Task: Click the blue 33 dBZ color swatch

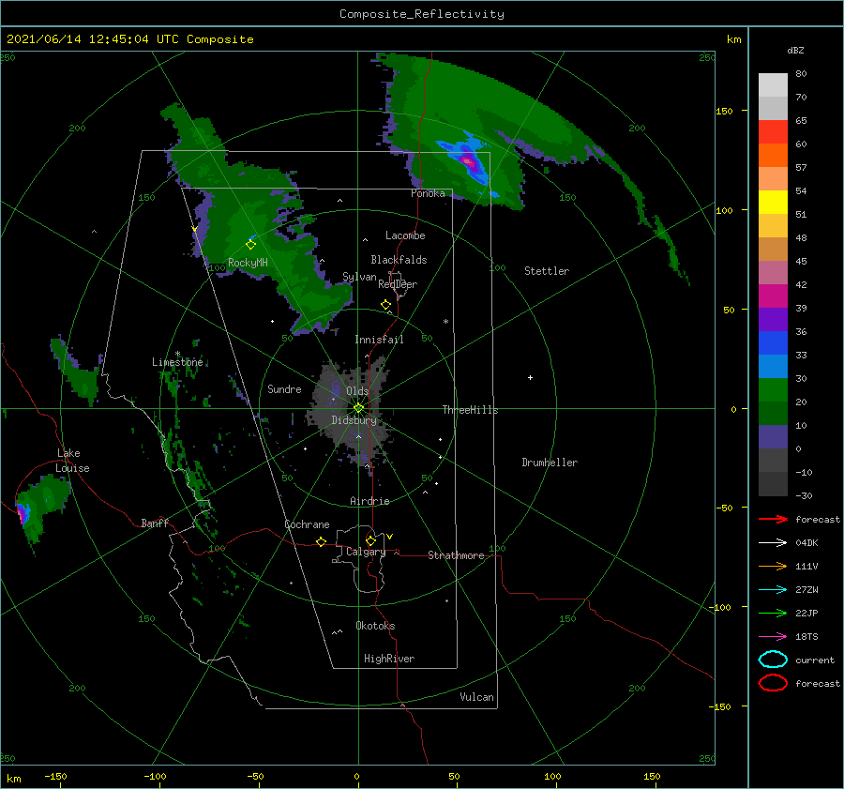Action: point(773,342)
